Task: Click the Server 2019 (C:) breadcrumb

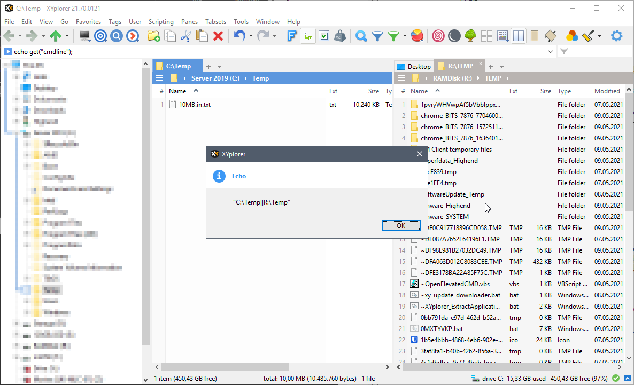Action: (215, 78)
